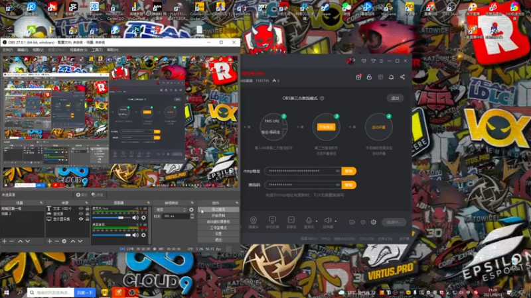Open the settings gear in the live companion bottom bar
The width and height of the screenshot is (531, 298).
coord(374,222)
